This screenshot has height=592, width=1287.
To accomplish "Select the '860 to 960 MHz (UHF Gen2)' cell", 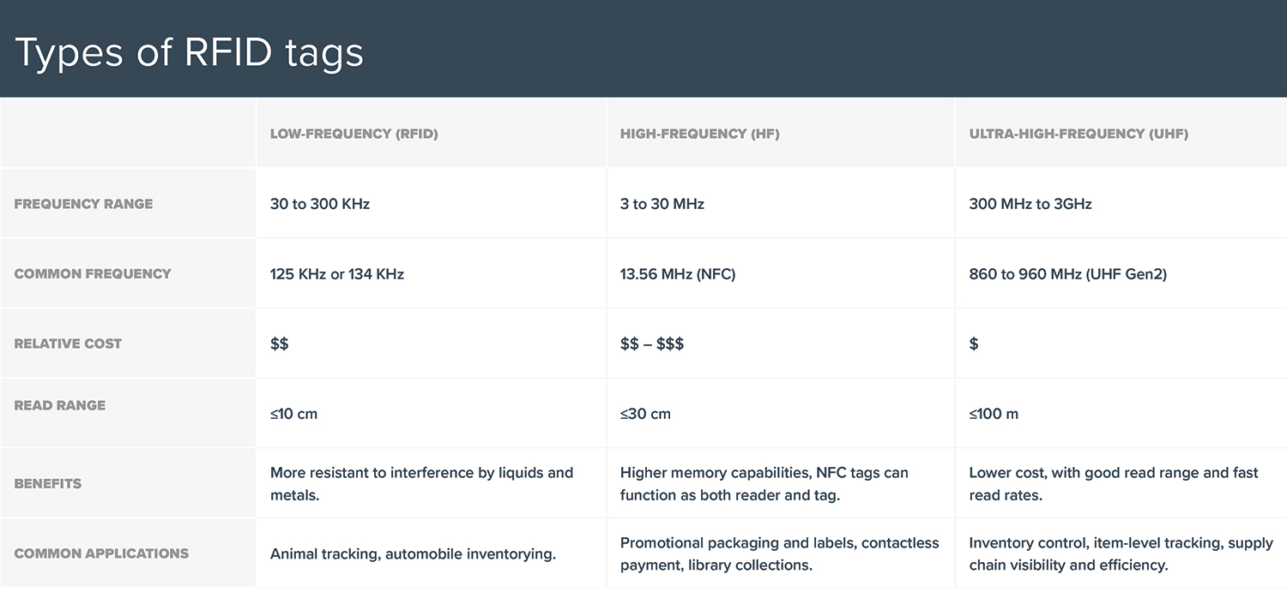I will point(1067,274).
